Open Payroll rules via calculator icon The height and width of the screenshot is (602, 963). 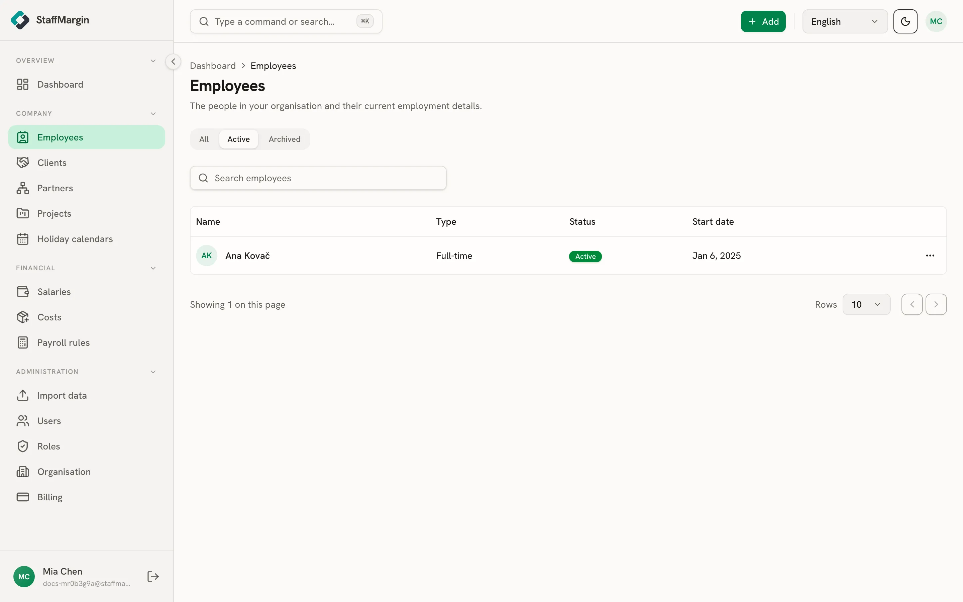23,343
